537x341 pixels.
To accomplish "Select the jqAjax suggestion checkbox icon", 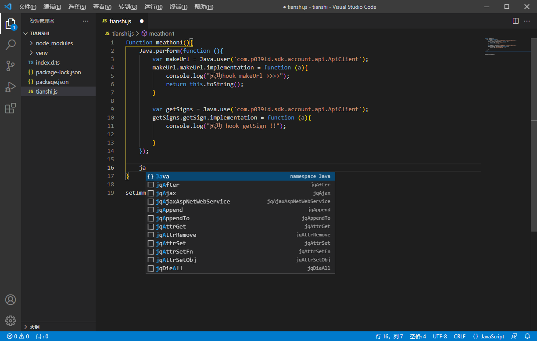I will tap(151, 193).
